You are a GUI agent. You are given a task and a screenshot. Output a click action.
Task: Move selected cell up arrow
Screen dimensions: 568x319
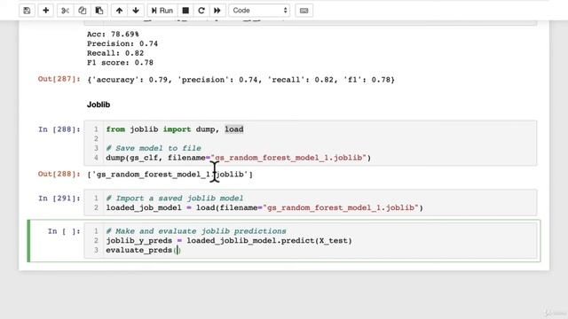click(119, 11)
